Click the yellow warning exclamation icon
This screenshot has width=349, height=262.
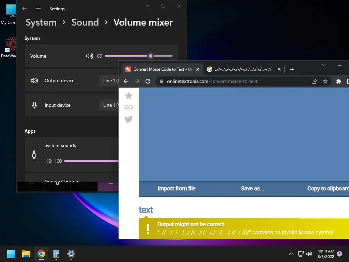point(148,229)
